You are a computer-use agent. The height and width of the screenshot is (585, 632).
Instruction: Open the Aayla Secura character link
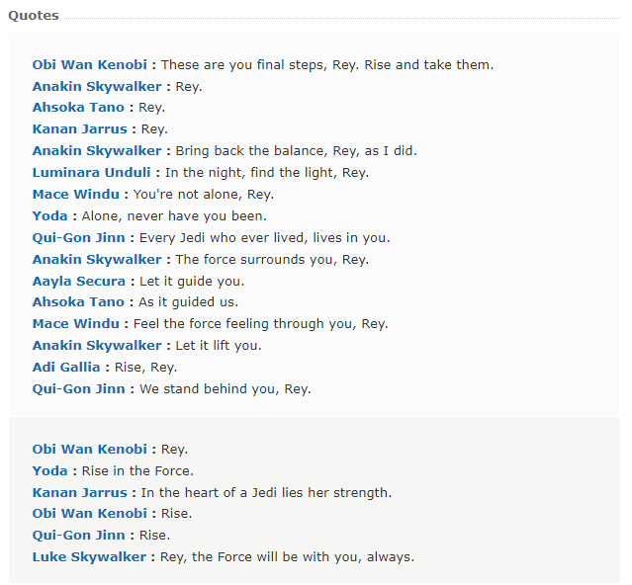[78, 281]
